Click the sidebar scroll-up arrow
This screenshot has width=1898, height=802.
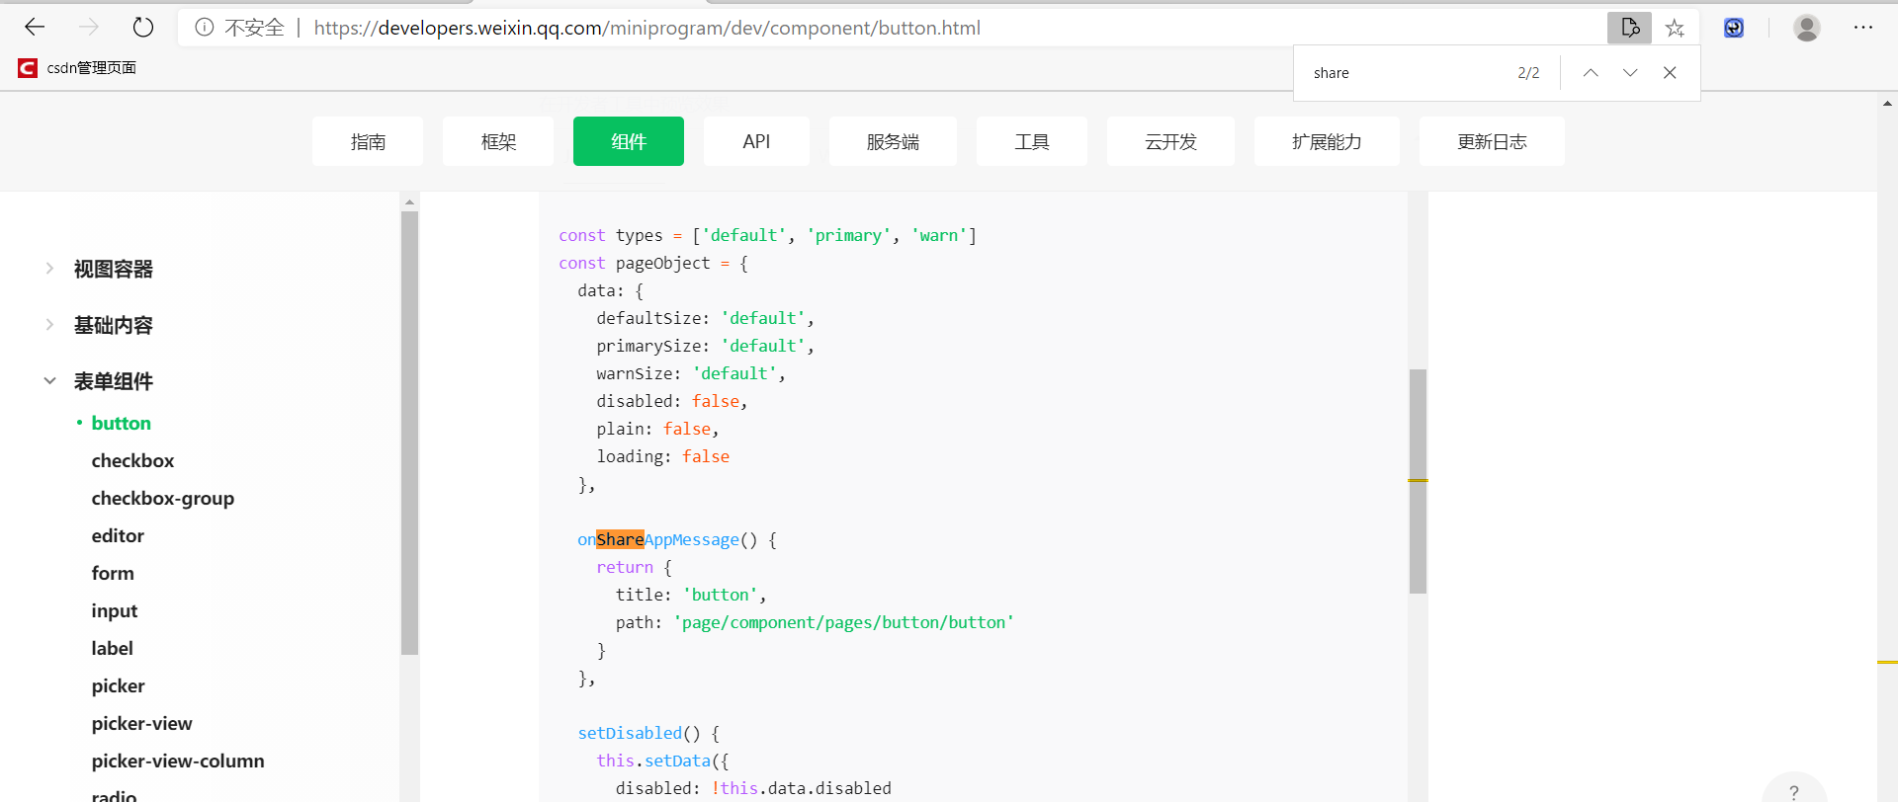click(x=409, y=202)
